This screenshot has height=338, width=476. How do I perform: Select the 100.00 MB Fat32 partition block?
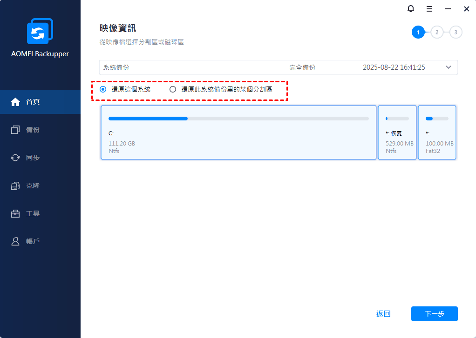click(x=437, y=133)
